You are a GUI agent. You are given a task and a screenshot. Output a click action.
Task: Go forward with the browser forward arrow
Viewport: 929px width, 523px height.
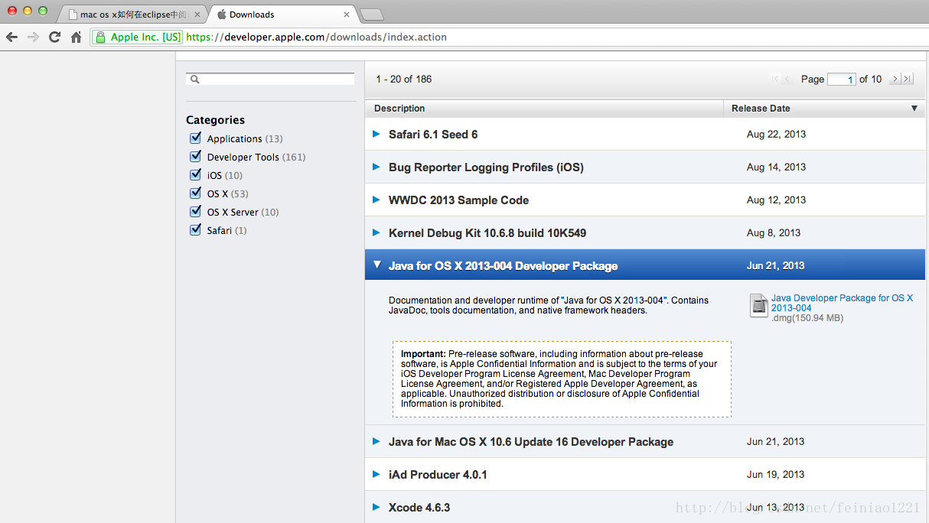(x=33, y=37)
